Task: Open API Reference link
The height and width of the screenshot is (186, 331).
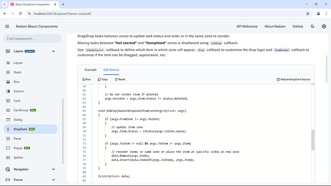Action: 247,26
